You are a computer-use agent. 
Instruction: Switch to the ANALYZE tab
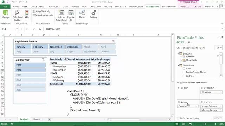coord(184,7)
